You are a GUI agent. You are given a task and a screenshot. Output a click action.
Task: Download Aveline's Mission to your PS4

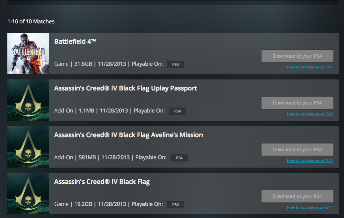[297, 150]
